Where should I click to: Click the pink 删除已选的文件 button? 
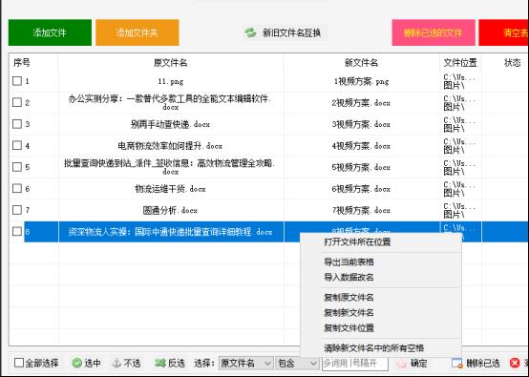coord(434,32)
